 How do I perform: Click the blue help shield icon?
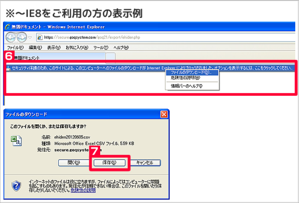pos(16,186)
